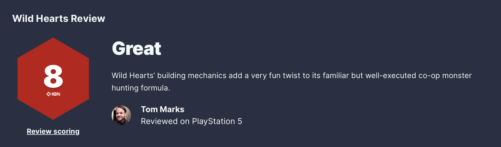Open Tom Marks' avatar photo
Screen dimensions: 501x147
(x=121, y=115)
